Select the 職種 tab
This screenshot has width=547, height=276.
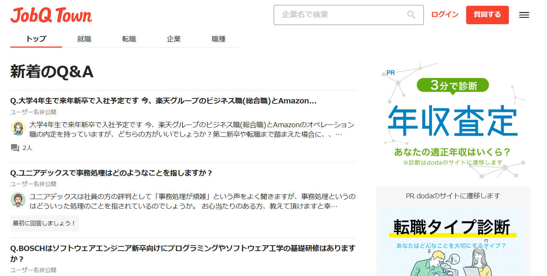pyautogui.click(x=218, y=39)
